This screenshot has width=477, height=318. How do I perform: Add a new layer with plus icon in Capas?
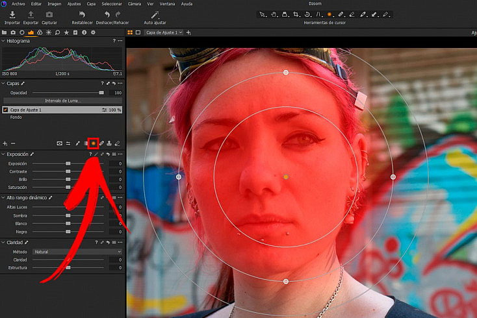(x=5, y=143)
